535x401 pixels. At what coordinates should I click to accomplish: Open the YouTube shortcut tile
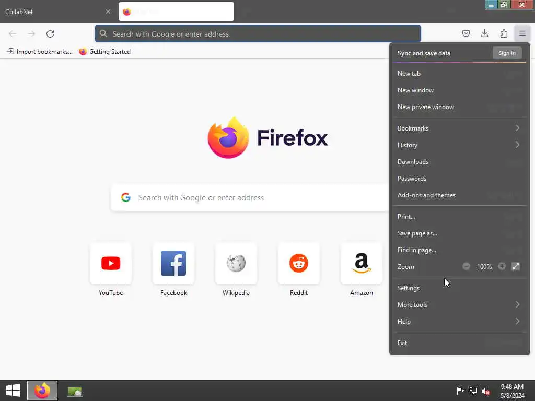pyautogui.click(x=111, y=270)
